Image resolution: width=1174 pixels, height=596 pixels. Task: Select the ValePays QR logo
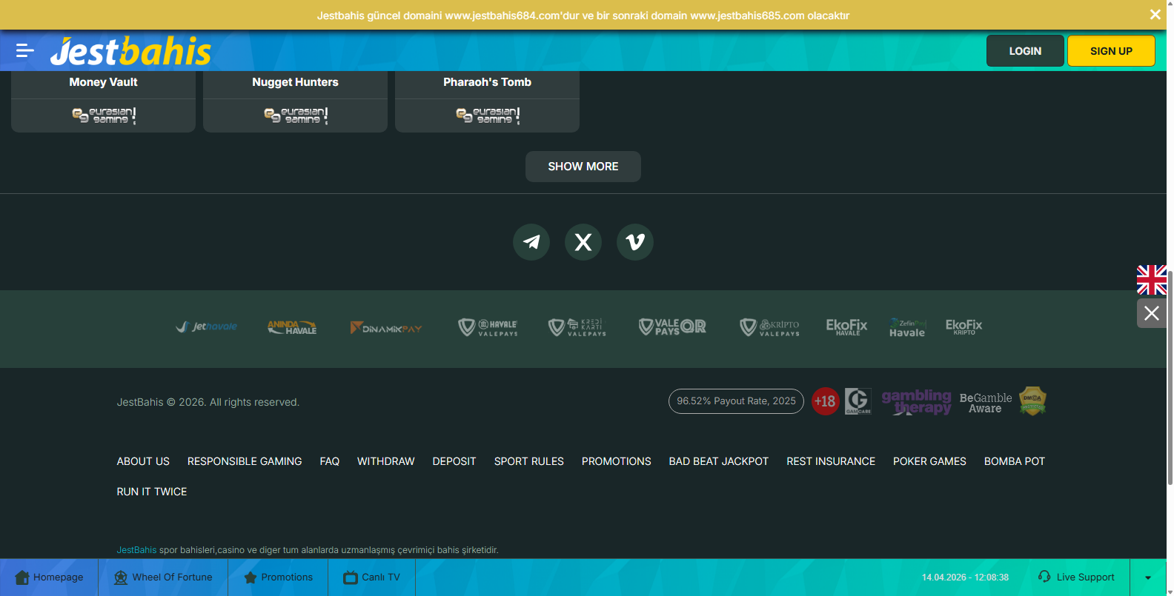click(672, 327)
